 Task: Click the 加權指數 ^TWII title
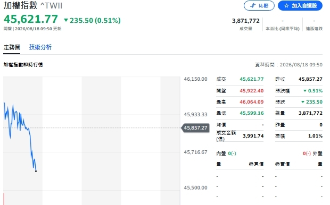tap(33, 5)
